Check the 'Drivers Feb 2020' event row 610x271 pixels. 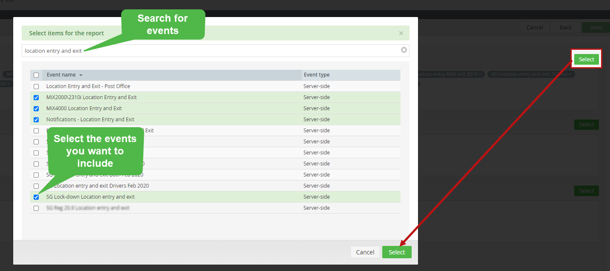36,186
